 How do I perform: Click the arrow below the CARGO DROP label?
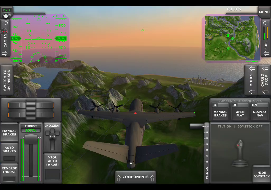click(265, 92)
